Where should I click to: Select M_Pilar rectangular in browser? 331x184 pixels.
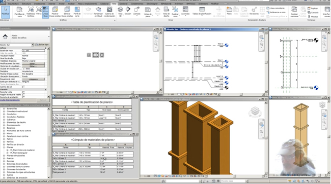pos(18,153)
